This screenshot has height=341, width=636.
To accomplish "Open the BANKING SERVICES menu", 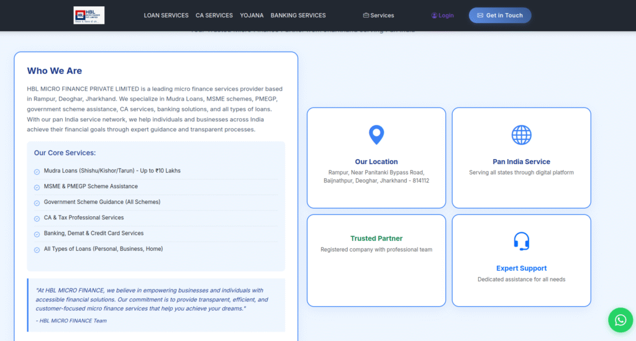I will (x=298, y=16).
